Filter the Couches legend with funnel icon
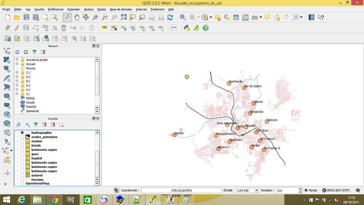 [x=36, y=125]
